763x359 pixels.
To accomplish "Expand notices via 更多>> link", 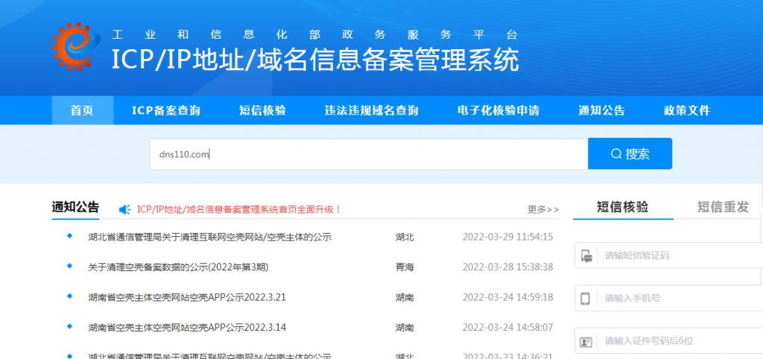I will click(x=542, y=209).
